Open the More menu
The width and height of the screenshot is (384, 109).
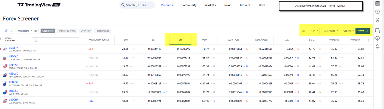[262, 5]
